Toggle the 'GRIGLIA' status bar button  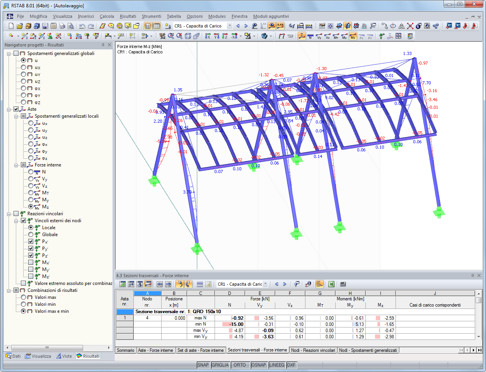tap(220, 365)
